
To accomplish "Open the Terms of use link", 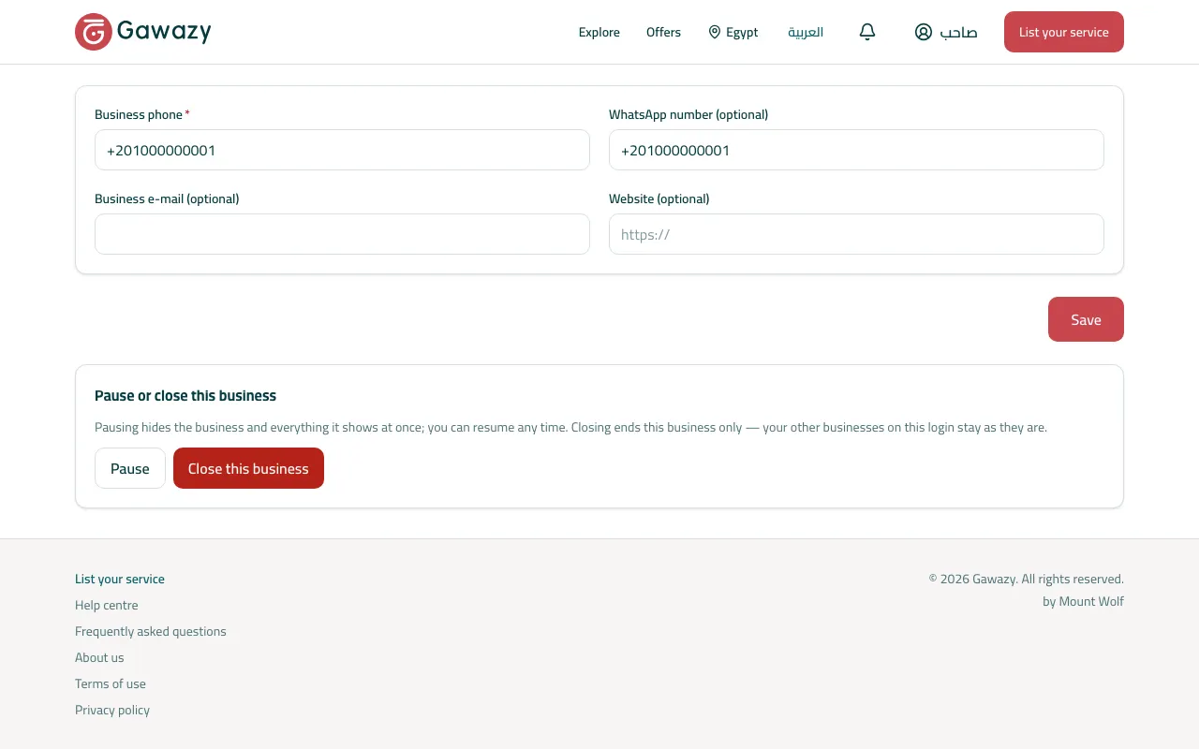I will point(111,683).
